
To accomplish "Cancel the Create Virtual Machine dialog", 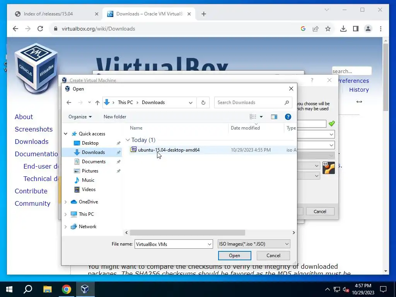I will [320, 212].
